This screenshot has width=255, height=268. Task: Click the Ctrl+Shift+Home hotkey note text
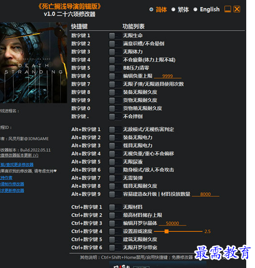[x=134, y=257]
